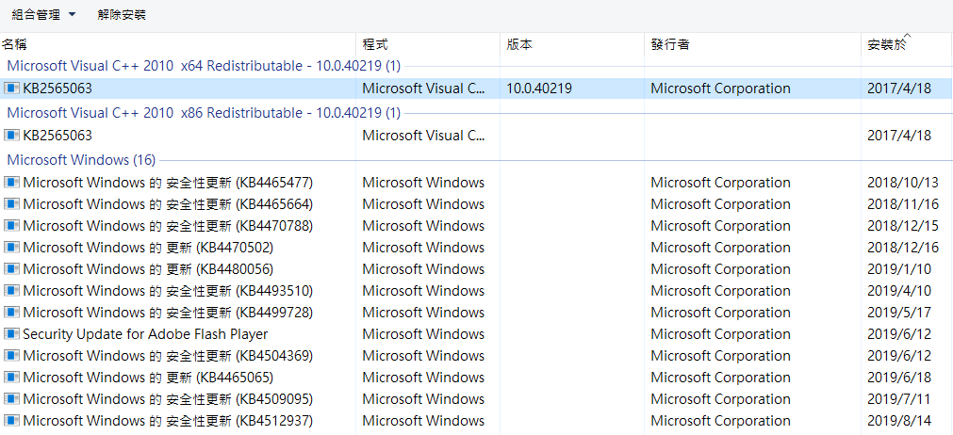Click install date 2019/1/10
The height and width of the screenshot is (435, 953).
899,269
